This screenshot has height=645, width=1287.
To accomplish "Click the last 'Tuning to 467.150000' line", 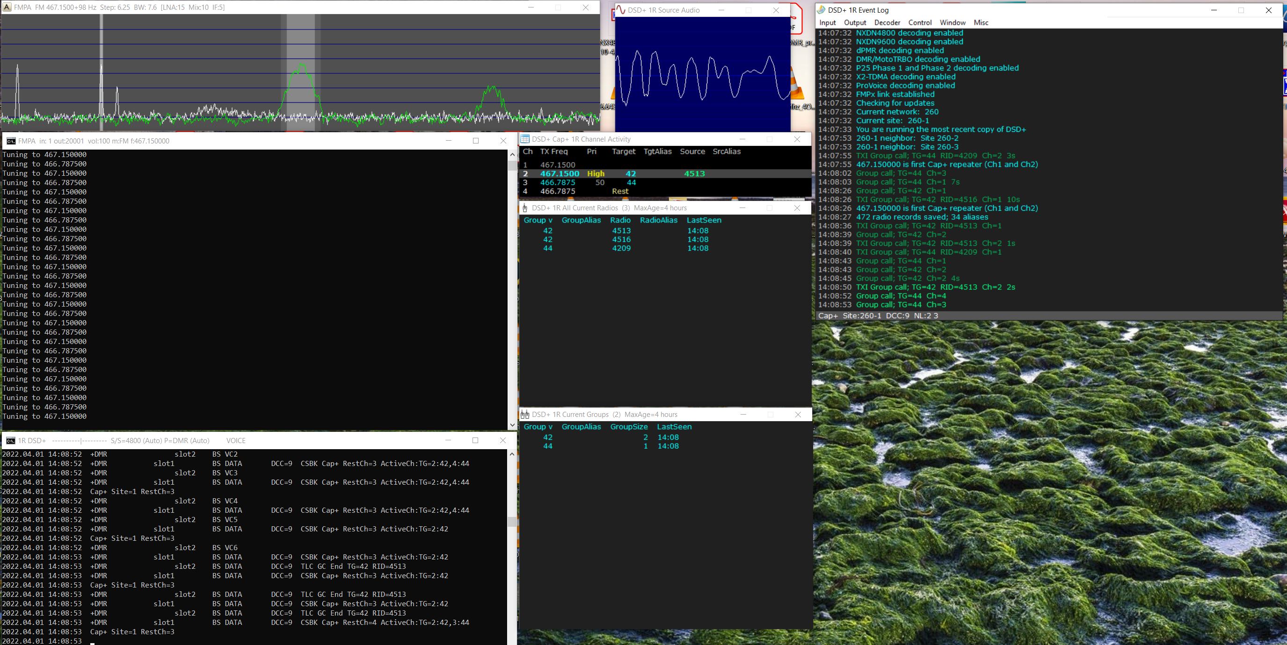I will 44,416.
